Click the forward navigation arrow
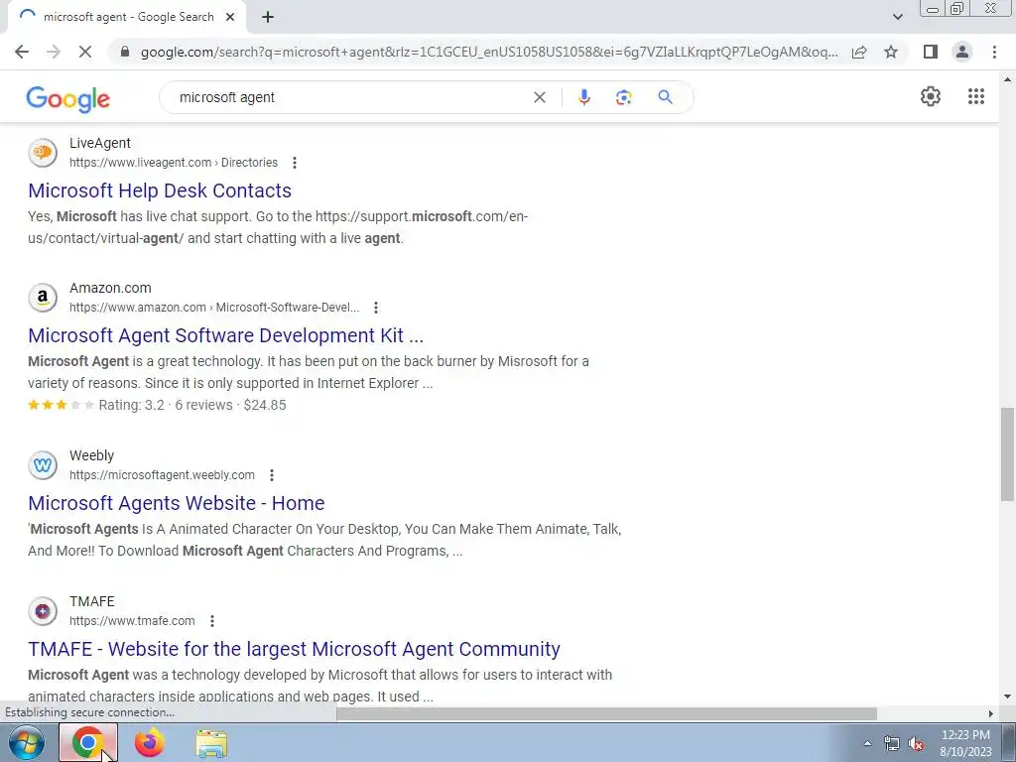This screenshot has width=1016, height=762. [x=54, y=52]
